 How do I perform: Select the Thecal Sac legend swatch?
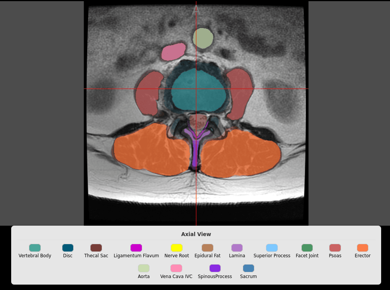(96, 247)
